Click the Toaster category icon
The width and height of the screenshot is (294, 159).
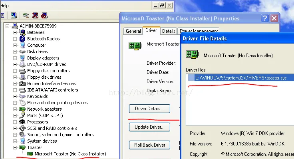point(22,147)
